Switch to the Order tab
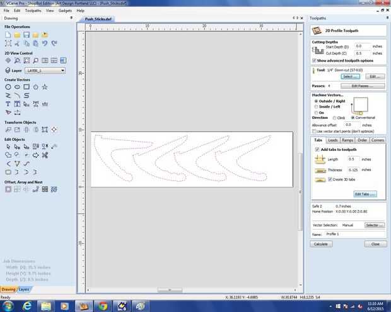This screenshot has width=391, height=312. pyautogui.click(x=362, y=140)
